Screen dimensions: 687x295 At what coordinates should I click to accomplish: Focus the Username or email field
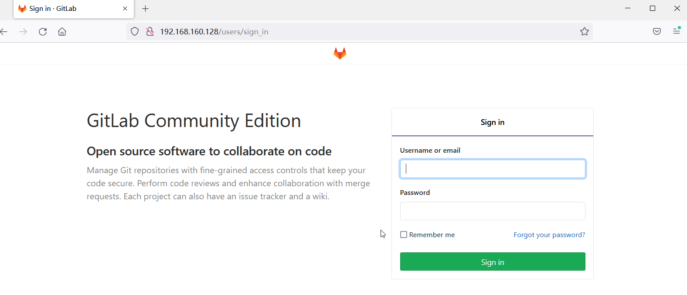click(x=493, y=169)
